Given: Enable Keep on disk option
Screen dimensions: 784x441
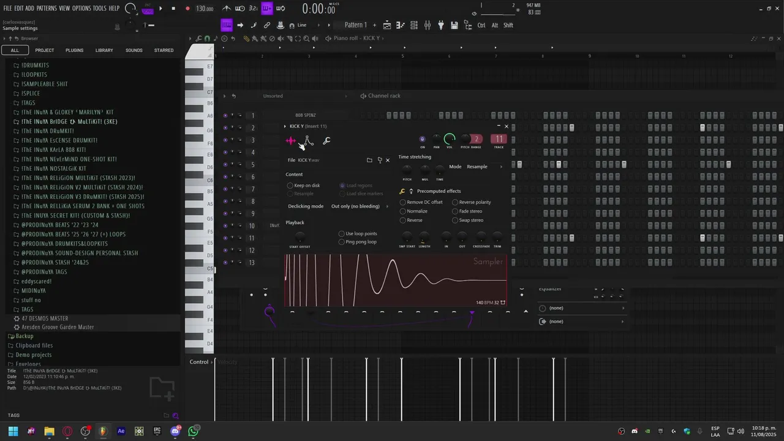Looking at the screenshot, I should [303, 186].
